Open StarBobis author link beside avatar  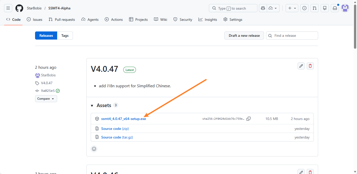click(x=48, y=75)
